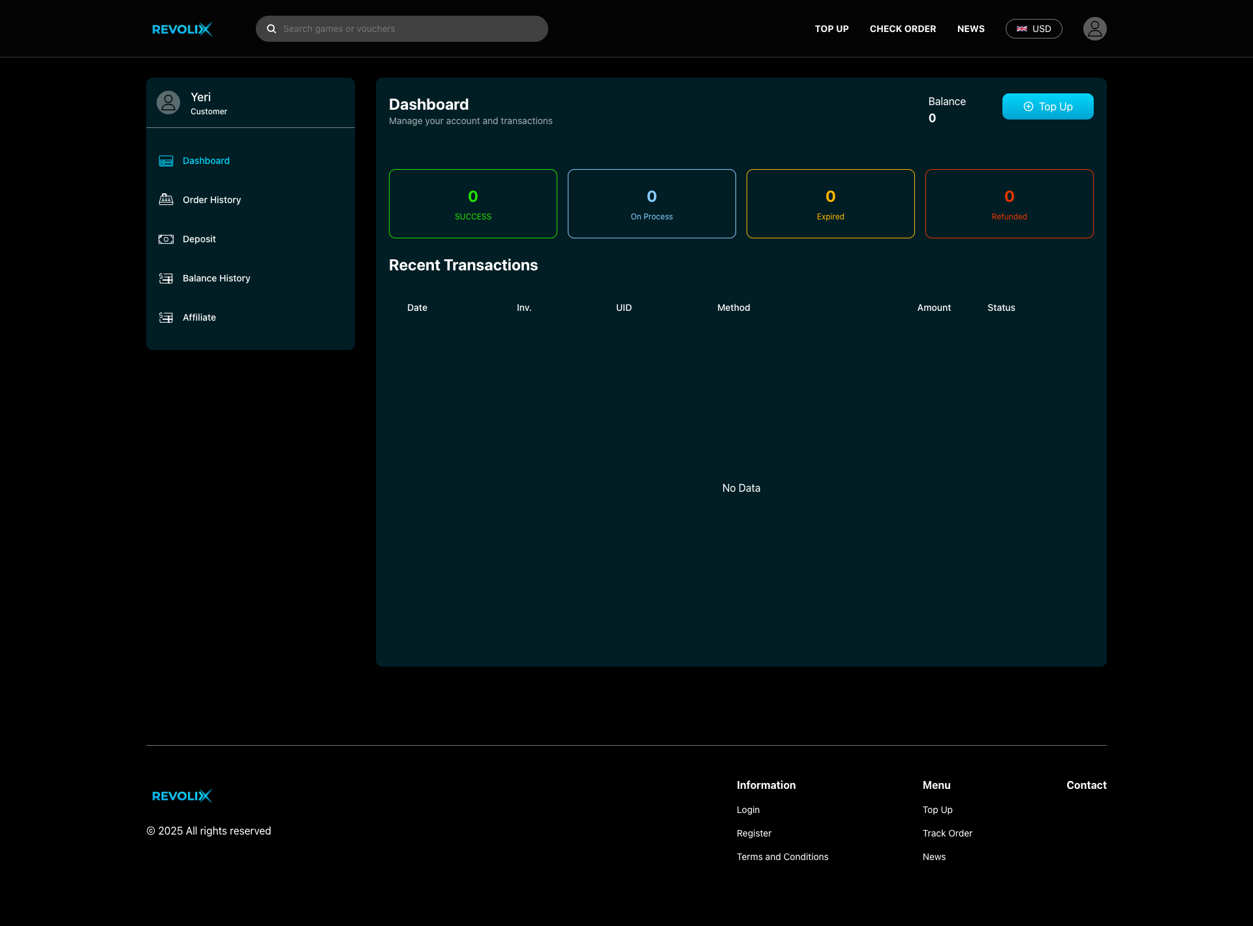Screen dimensions: 1253x926
Task: Click the REVOLIX logo in the header
Action: (182, 29)
